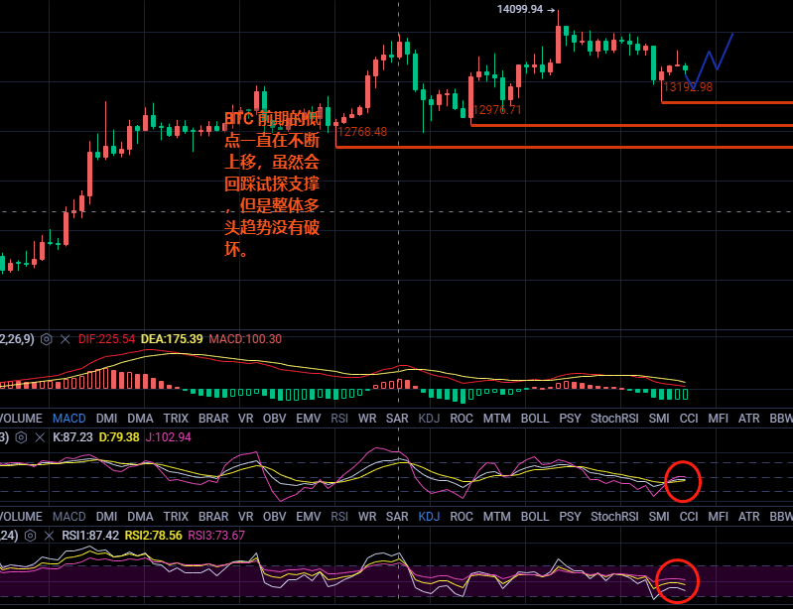Click the J:102.94 value label
The width and height of the screenshot is (793, 609).
[x=169, y=437]
